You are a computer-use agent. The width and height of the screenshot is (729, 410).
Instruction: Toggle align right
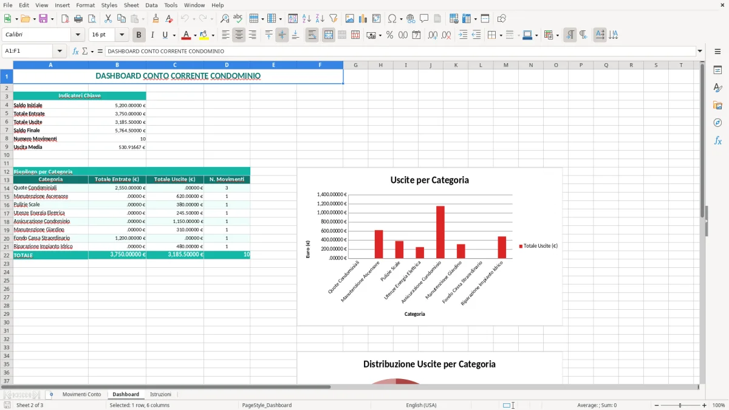point(252,35)
